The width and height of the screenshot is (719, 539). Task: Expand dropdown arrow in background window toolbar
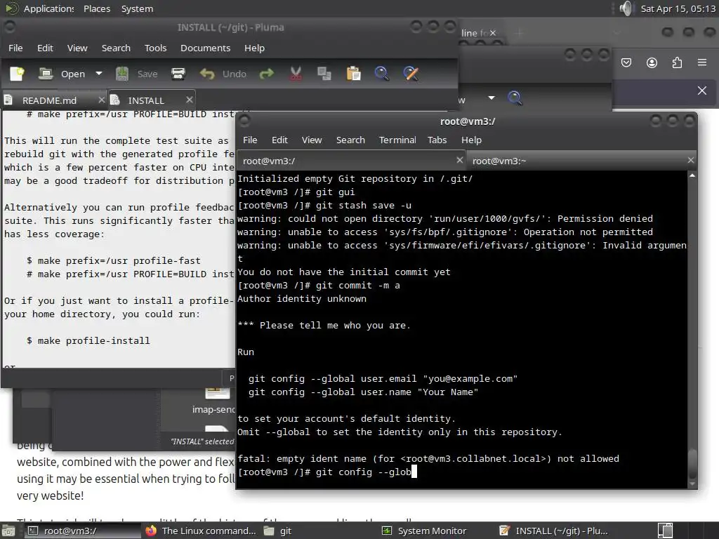coord(492,98)
